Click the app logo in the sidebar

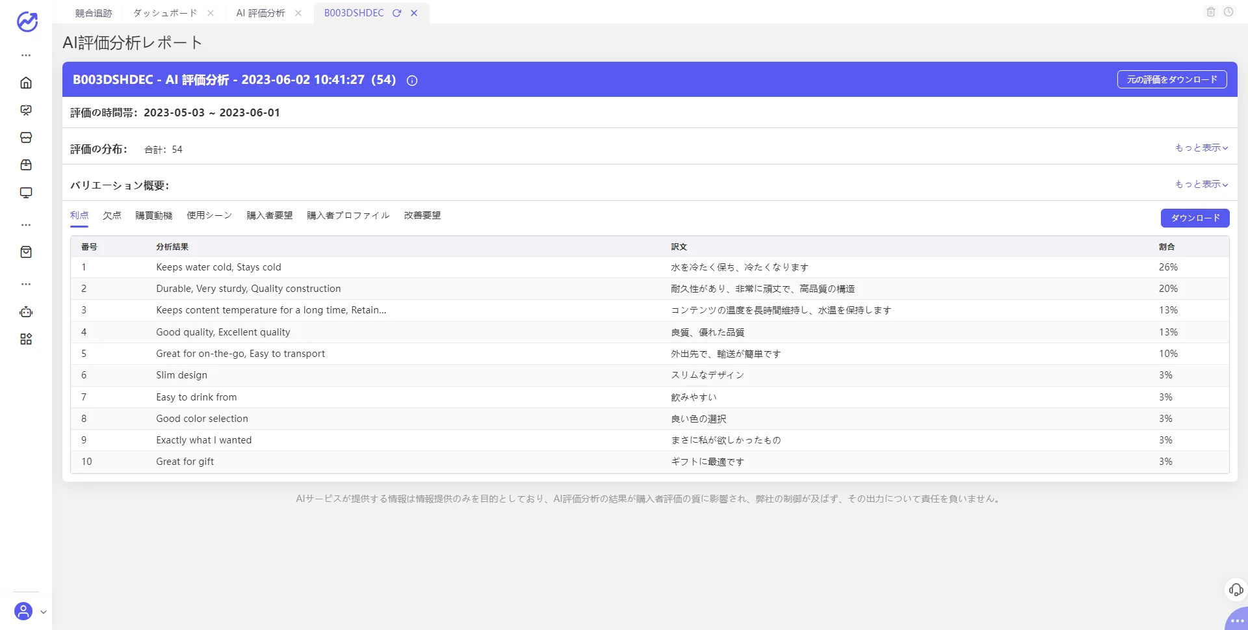tap(27, 21)
